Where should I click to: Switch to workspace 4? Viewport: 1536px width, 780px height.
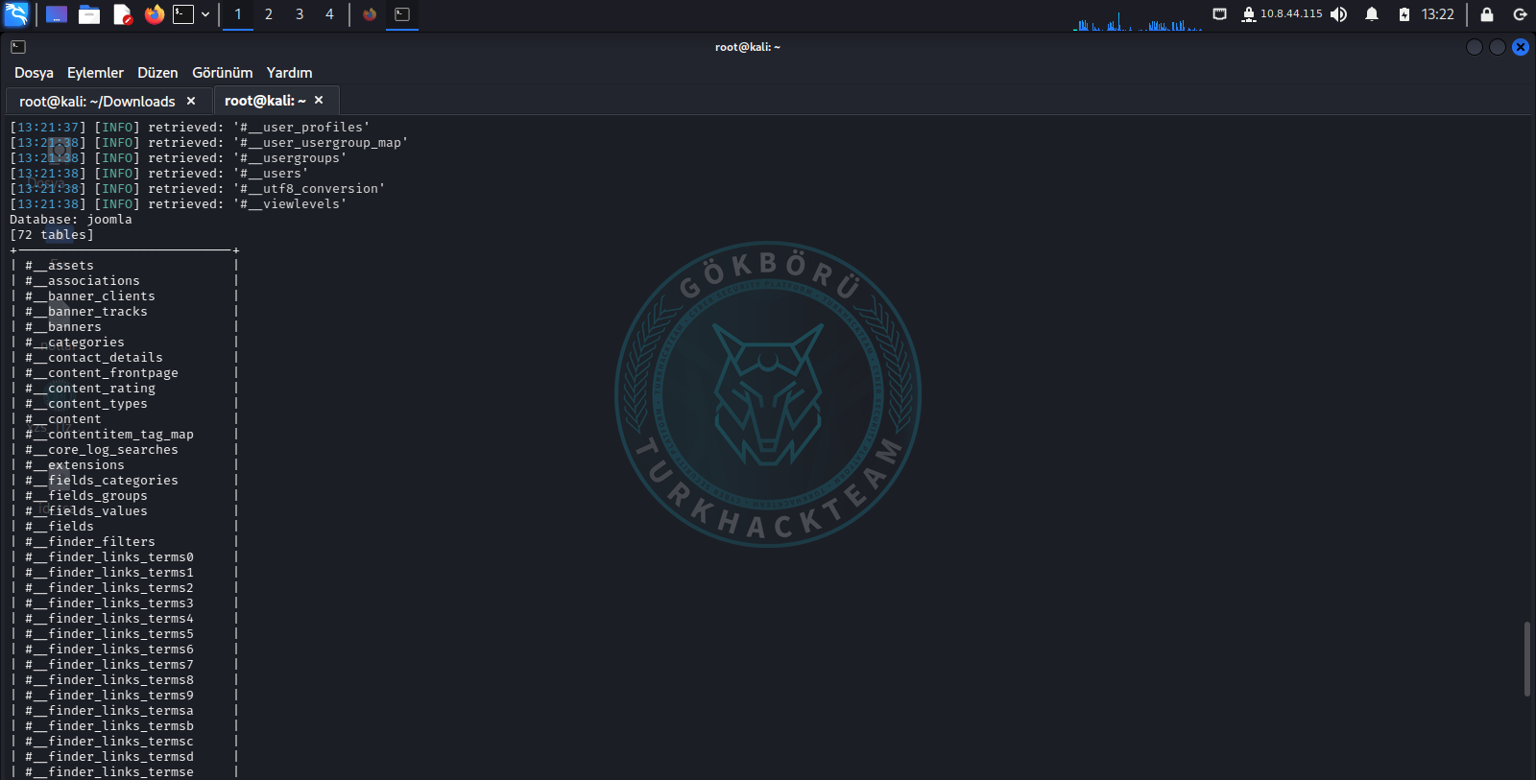[329, 14]
